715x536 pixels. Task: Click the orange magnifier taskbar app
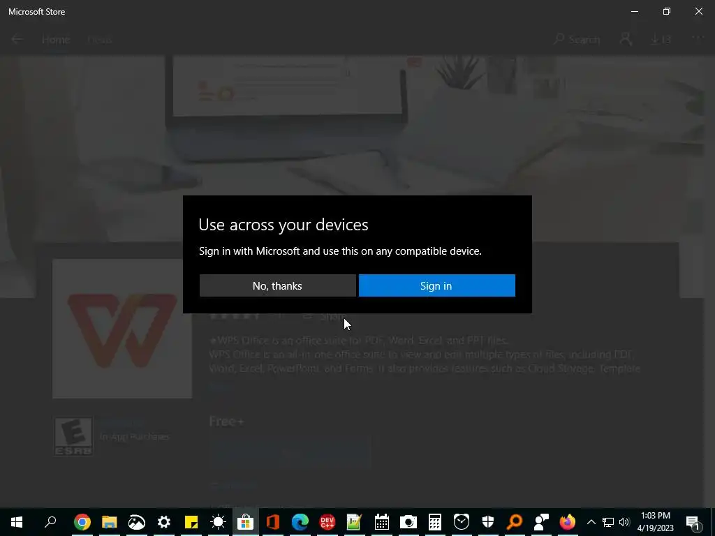pyautogui.click(x=515, y=522)
